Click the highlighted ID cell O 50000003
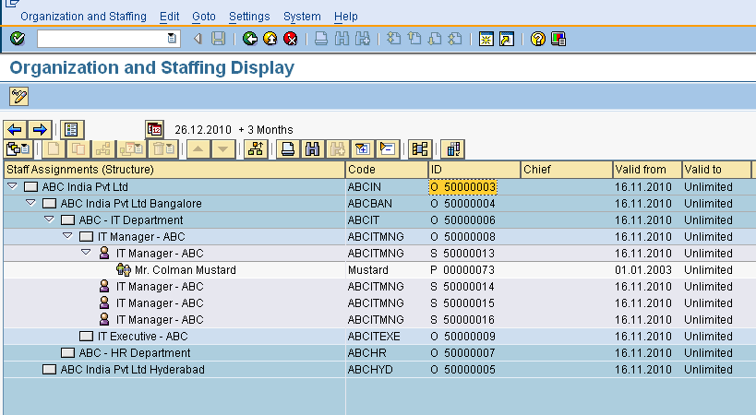This screenshot has width=756, height=415. (x=462, y=187)
